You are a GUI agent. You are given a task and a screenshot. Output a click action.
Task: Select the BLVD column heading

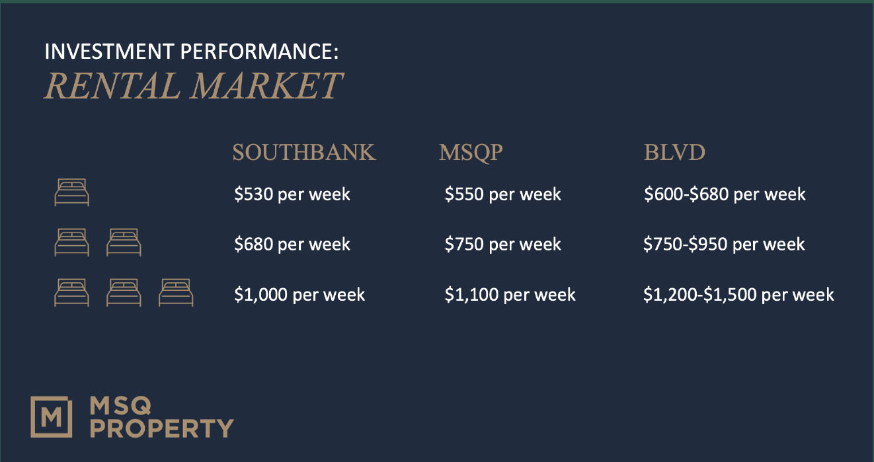pyautogui.click(x=675, y=153)
